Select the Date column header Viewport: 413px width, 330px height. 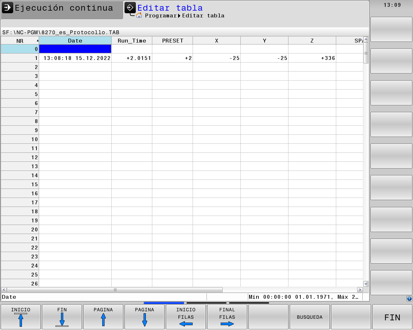75,41
